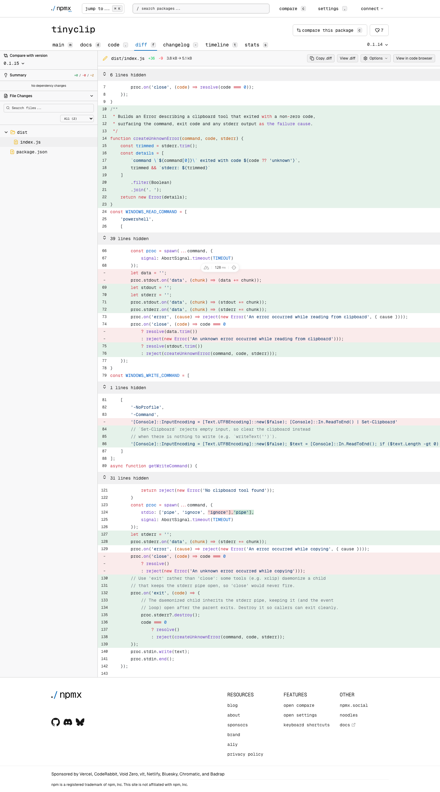Switch to the code tab
Image resolution: width=440 pixels, height=792 pixels.
[x=118, y=45]
